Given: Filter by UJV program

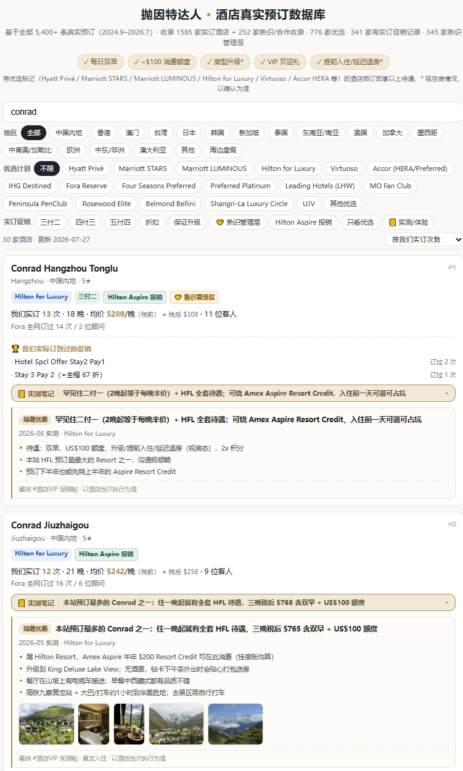Looking at the screenshot, I should pos(309,204).
